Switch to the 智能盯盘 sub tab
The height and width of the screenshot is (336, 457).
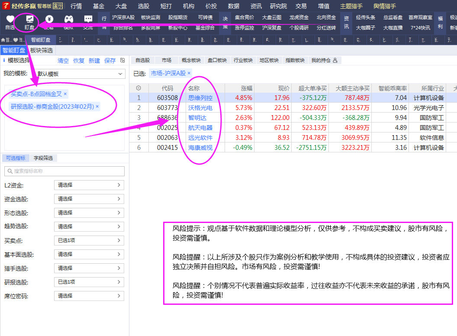pyautogui.click(x=14, y=51)
